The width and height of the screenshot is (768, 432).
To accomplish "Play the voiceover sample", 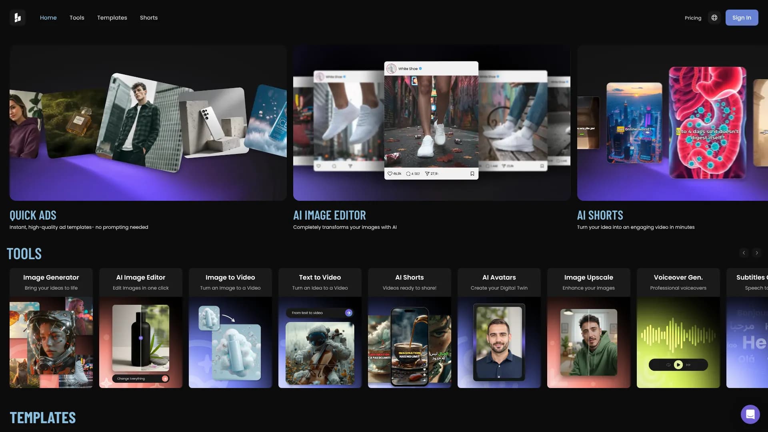I will [678, 365].
